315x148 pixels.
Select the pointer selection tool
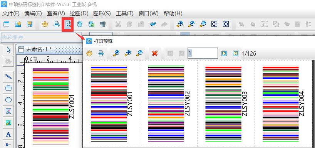[x=8, y=50]
